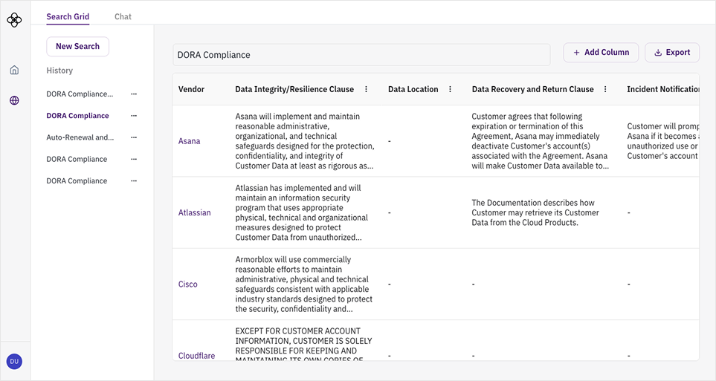
Task: Open options for bold DORA Compliance entry
Action: (134, 116)
